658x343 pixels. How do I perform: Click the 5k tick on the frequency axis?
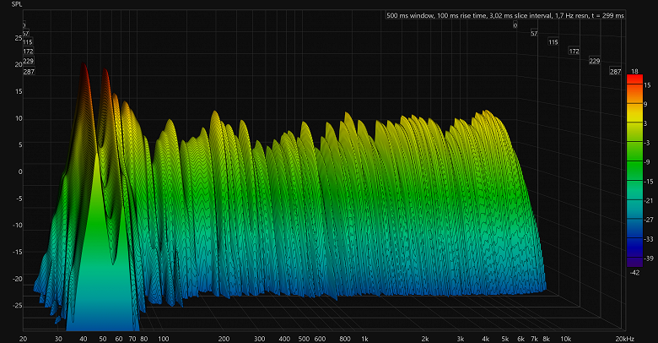coord(504,339)
